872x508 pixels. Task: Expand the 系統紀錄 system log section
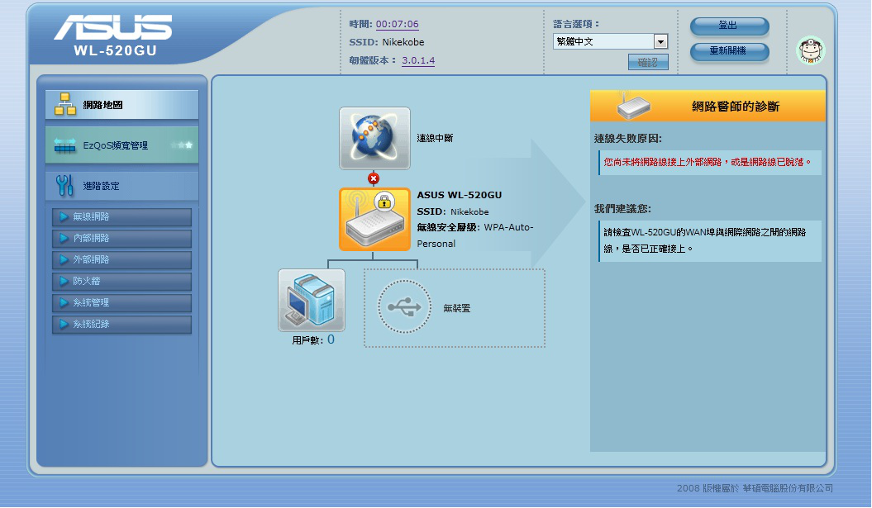pyautogui.click(x=122, y=324)
